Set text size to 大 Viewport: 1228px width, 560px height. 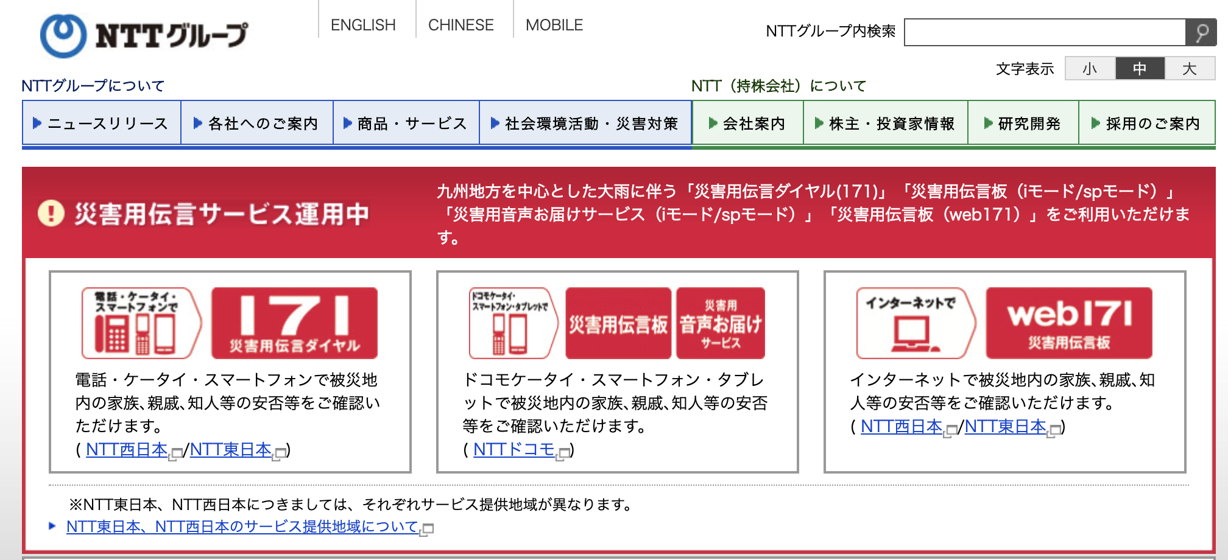coord(1190,68)
